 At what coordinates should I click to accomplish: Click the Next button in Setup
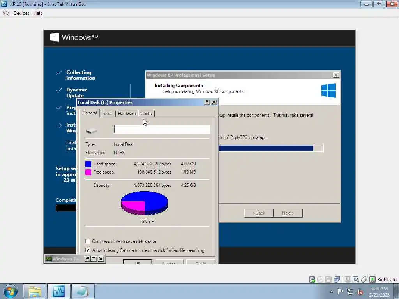click(x=288, y=213)
